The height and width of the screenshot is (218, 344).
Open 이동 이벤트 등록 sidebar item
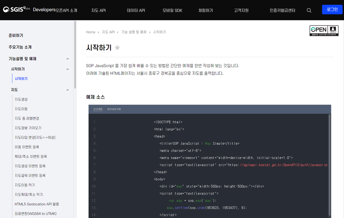pos(27,147)
